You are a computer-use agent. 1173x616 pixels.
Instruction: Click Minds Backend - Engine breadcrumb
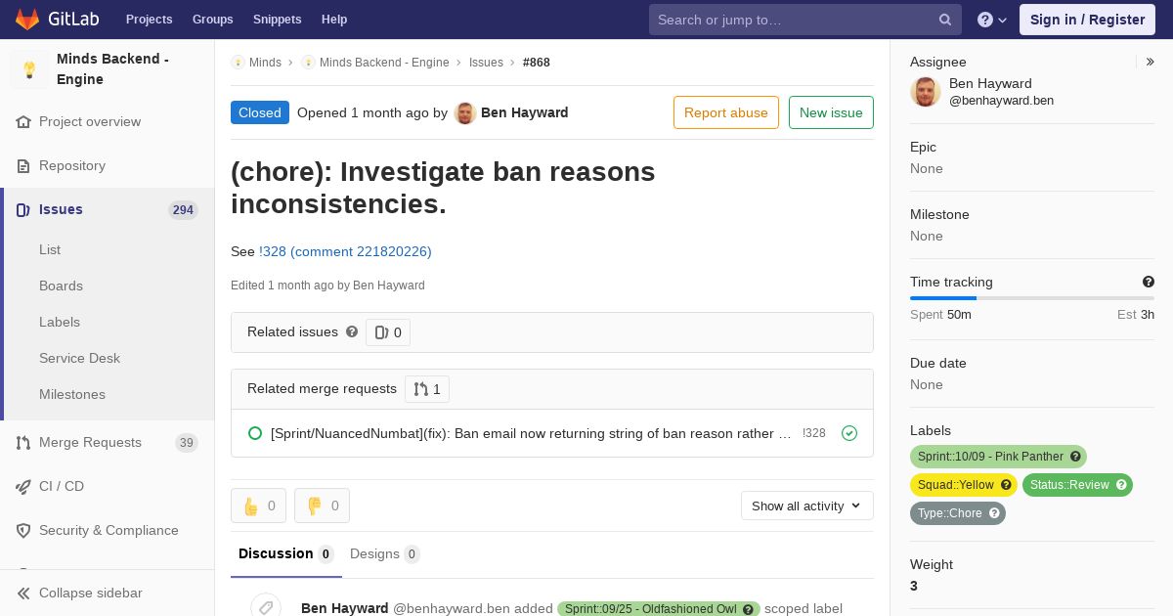[384, 63]
